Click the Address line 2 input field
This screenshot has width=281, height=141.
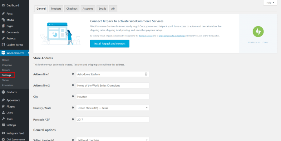click(x=112, y=85)
